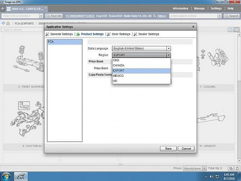The image size is (241, 181).
Task: Open the Manage menu
Action: [x=200, y=8]
